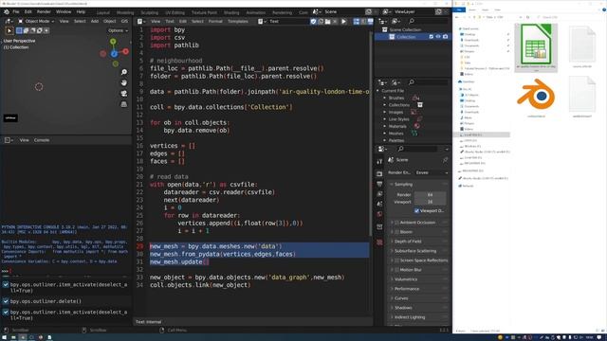This screenshot has height=341, width=607.
Task: Click the text datablock name field 'Text'
Action: coord(288,21)
